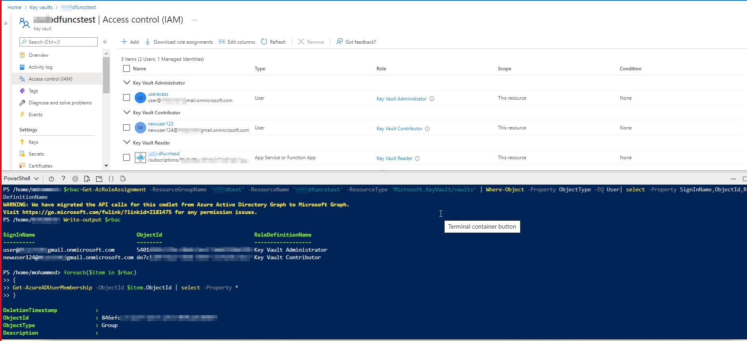Collapse the Key Vault Administrator group
747x341 pixels.
point(127,83)
